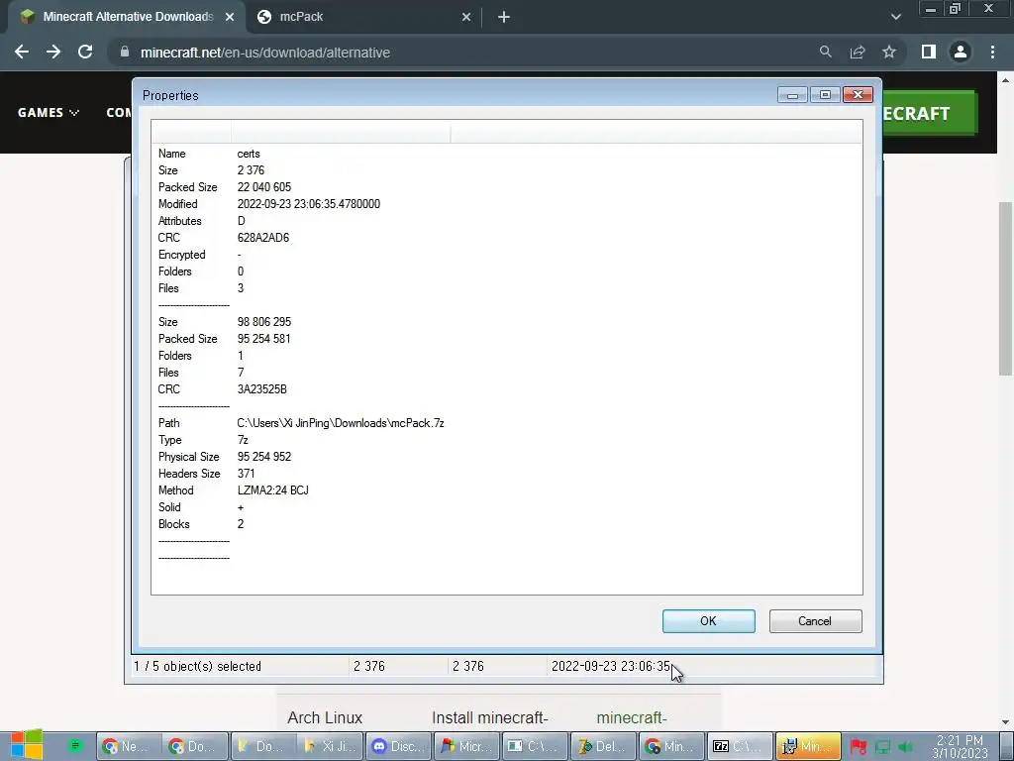Click the share page icon in address bar
This screenshot has width=1014, height=761.
[858, 52]
